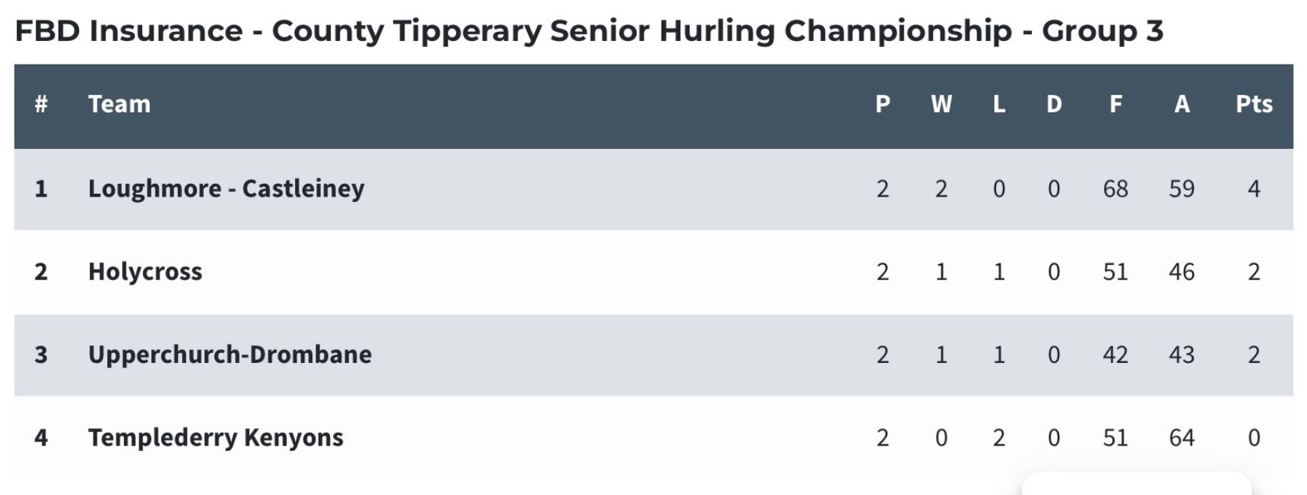The image size is (1307, 495).
Task: Click Upperchurch-Drombane's 43 against value
Action: (1182, 355)
